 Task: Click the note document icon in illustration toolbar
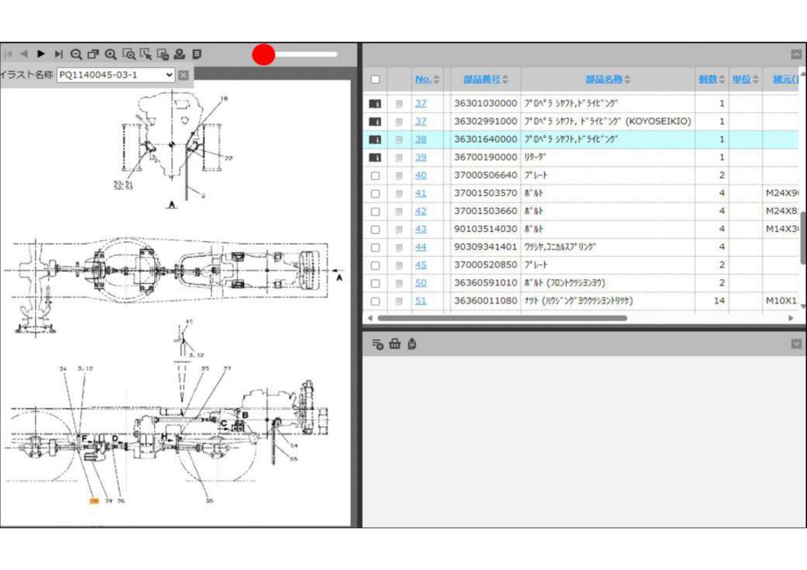[197, 54]
